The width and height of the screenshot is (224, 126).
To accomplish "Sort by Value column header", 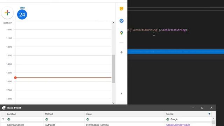I will point(125,114).
